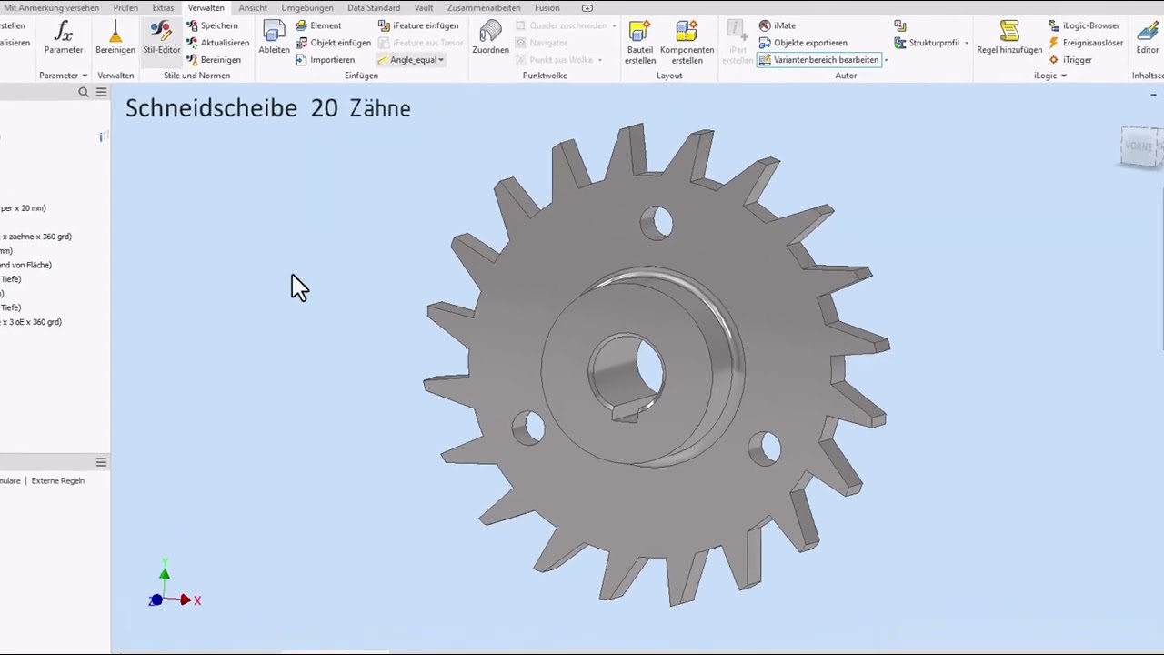
Task: Open Quader zuschneiden dropdown arrow
Action: click(x=614, y=25)
